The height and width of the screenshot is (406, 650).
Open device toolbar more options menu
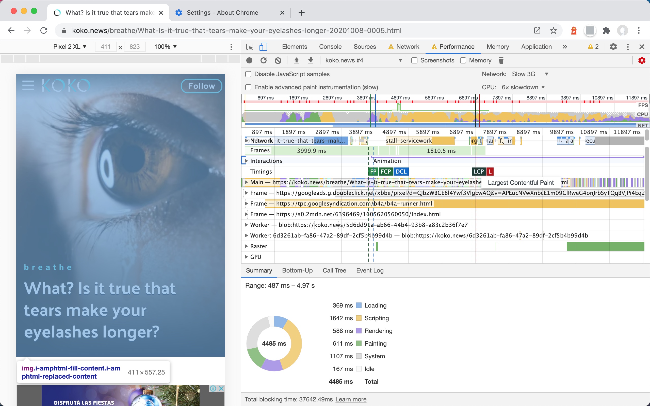(231, 47)
